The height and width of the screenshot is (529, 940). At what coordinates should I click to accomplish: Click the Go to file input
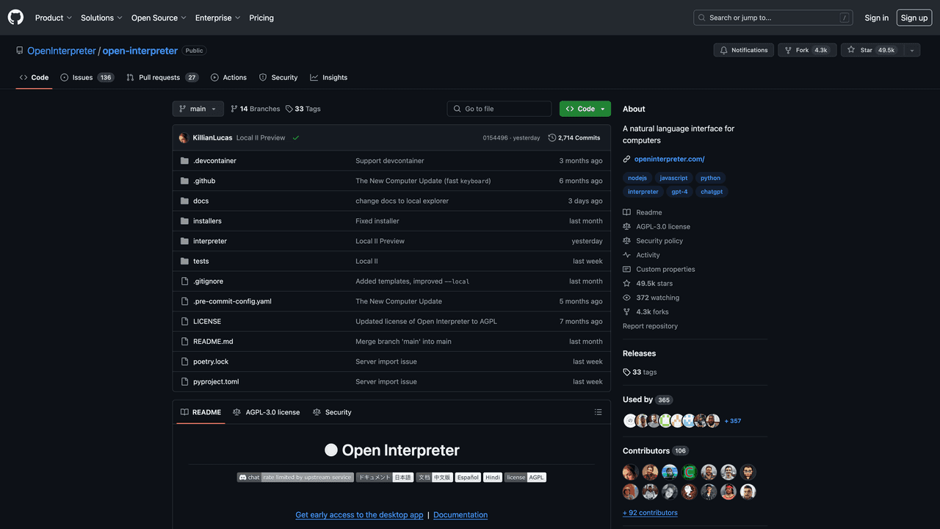pyautogui.click(x=499, y=109)
